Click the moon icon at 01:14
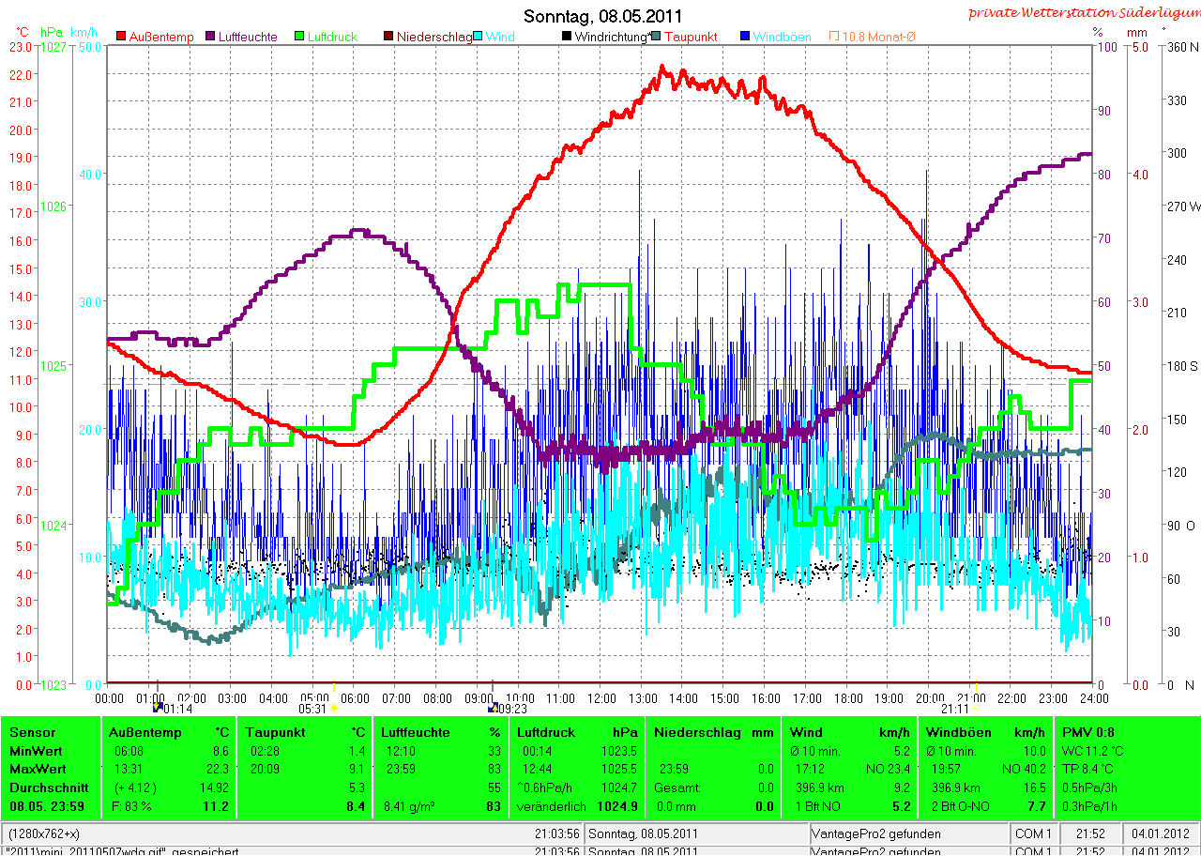Screen dimensions: 1201x856 157,709
